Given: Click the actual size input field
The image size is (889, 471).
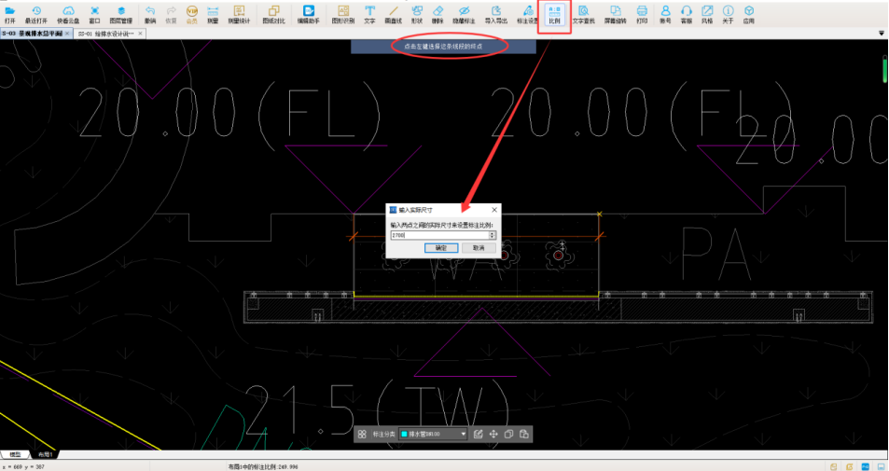Looking at the screenshot, I should coord(438,235).
